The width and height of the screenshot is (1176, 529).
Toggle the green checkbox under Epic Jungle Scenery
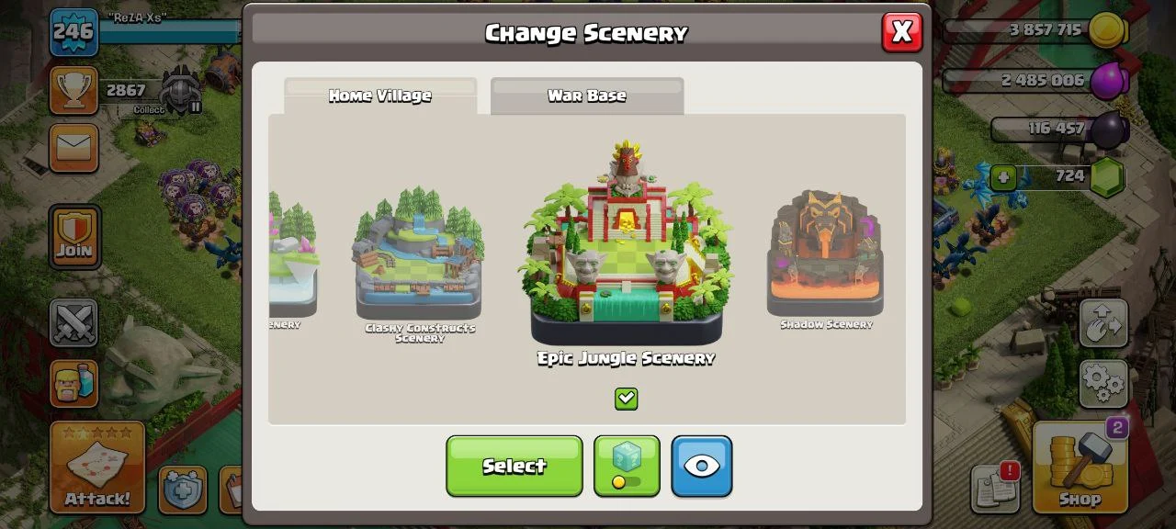(626, 399)
